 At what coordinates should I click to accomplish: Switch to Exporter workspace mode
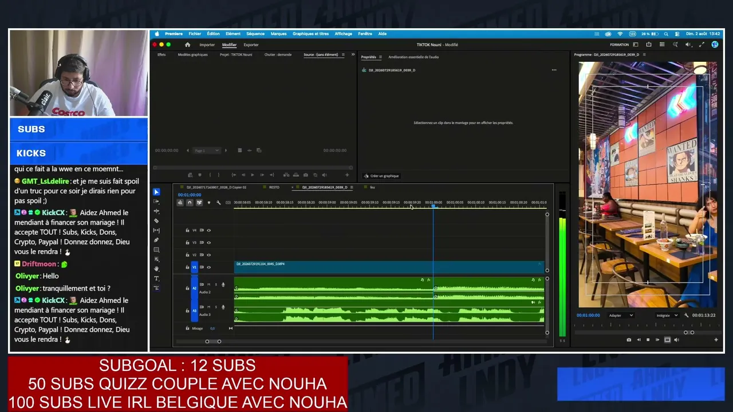251,45
